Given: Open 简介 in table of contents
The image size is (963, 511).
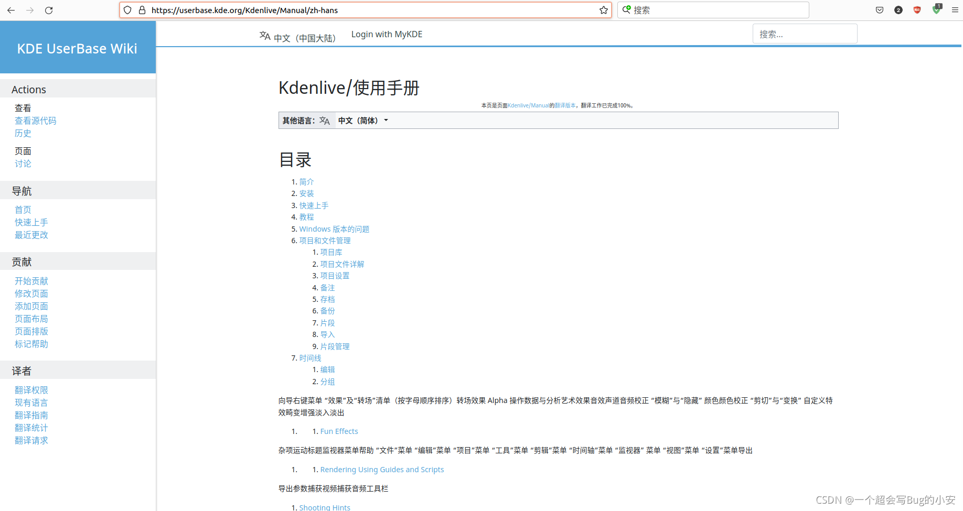Looking at the screenshot, I should pyautogui.click(x=306, y=182).
